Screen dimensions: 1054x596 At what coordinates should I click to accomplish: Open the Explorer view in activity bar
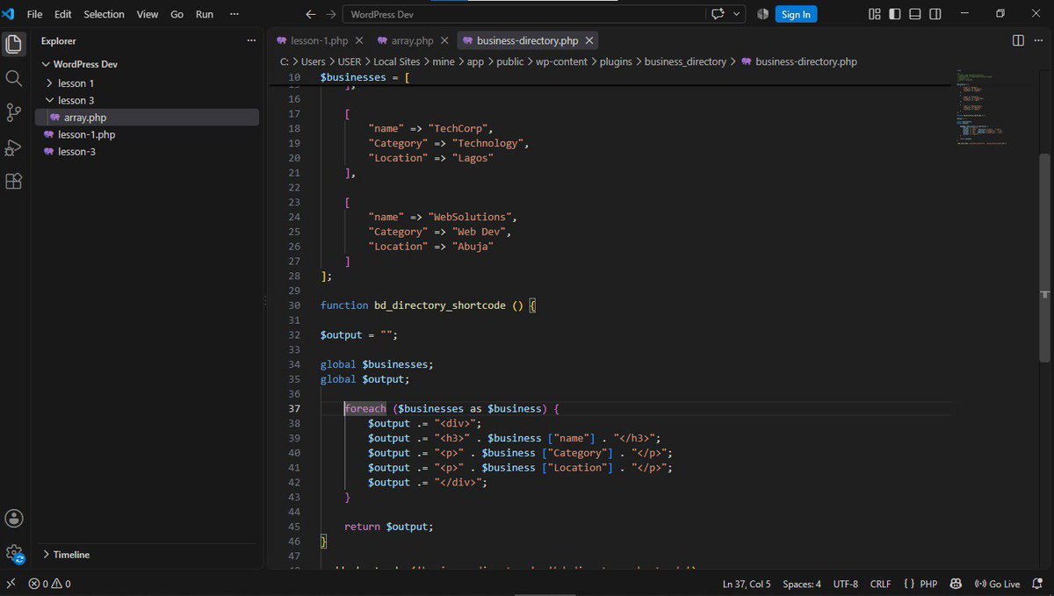13,44
